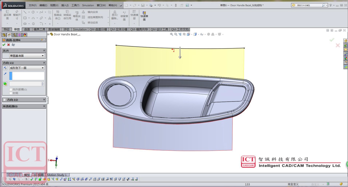348x187 pixels.
Task: Click the reverse direction icon beside end condition
Action: coord(5,68)
